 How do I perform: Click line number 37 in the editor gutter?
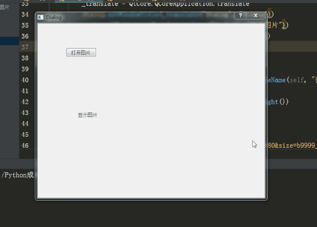pyautogui.click(x=25, y=47)
